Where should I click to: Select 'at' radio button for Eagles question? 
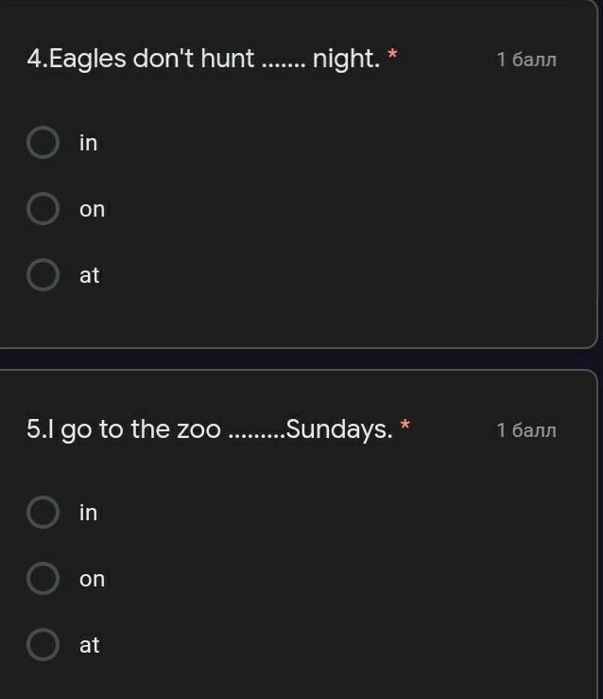[43, 275]
